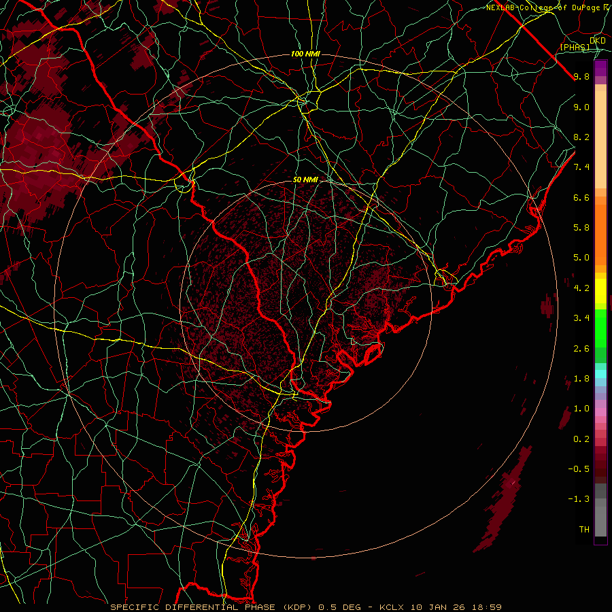
Task: Click the 1.8 scale value
Action: click(x=581, y=379)
